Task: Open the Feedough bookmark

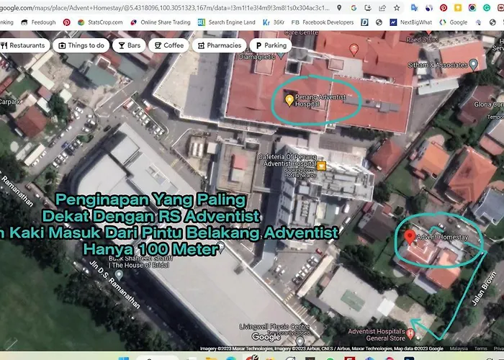Action: [x=39, y=22]
